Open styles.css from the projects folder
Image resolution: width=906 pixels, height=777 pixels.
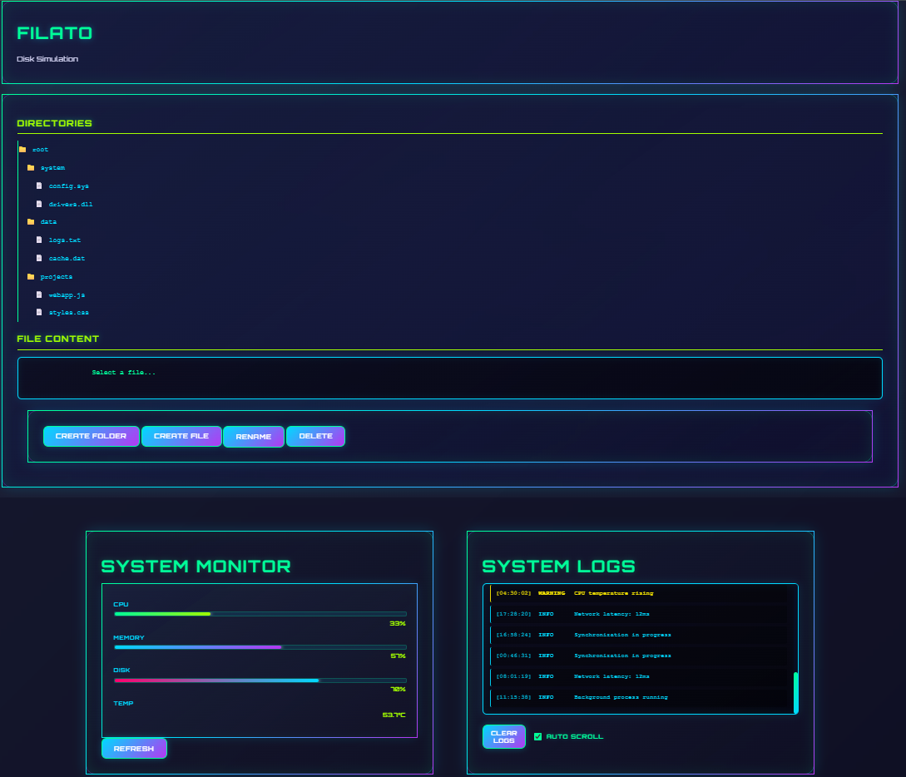click(68, 313)
